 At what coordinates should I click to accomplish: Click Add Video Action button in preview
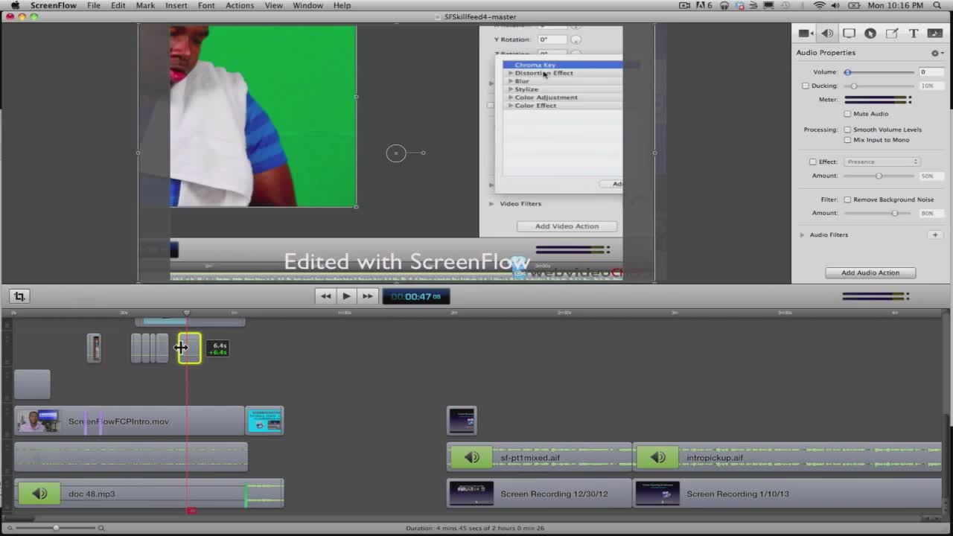coord(567,226)
